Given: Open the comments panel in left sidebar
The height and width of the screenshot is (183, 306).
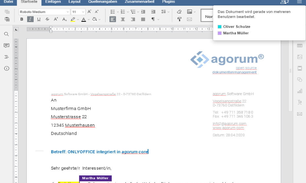Looking at the screenshot, I should [7, 45].
